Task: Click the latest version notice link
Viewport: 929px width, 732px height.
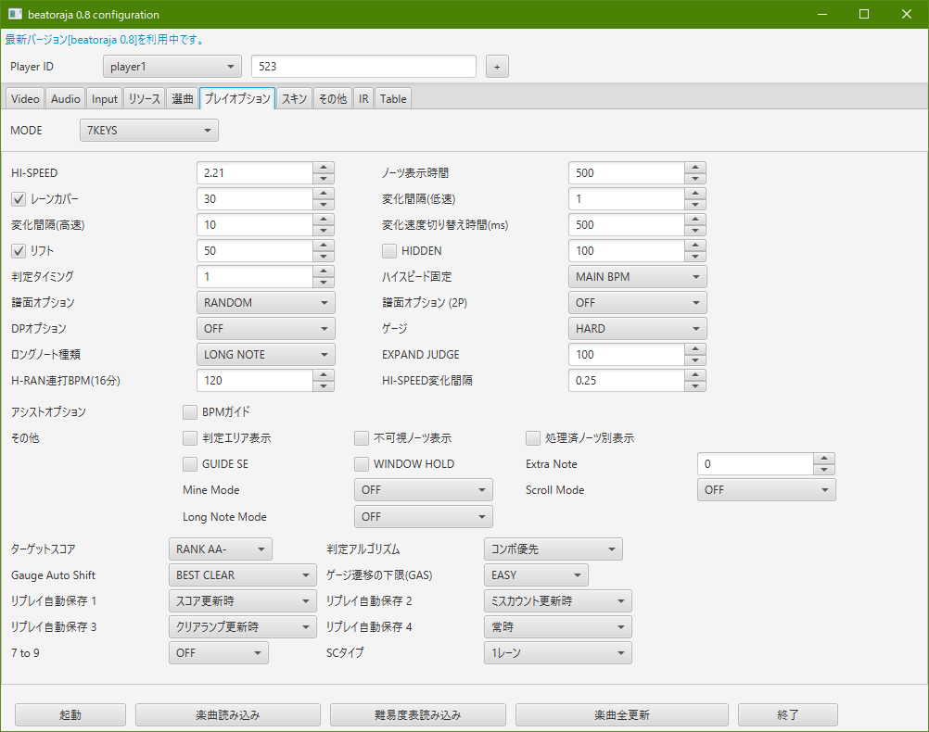Action: click(105, 40)
